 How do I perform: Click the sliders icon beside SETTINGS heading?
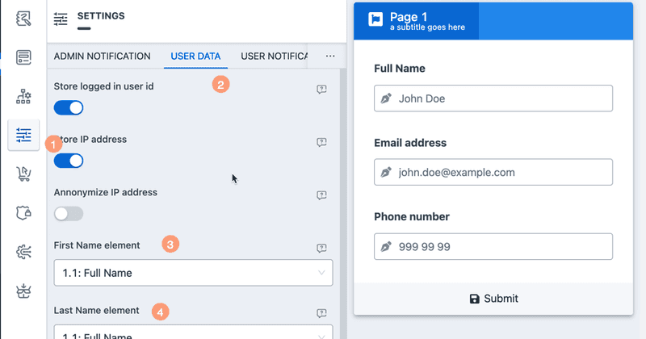[61, 19]
